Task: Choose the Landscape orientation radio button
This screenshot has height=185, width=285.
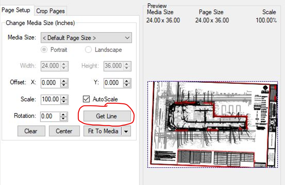Action: 88,50
